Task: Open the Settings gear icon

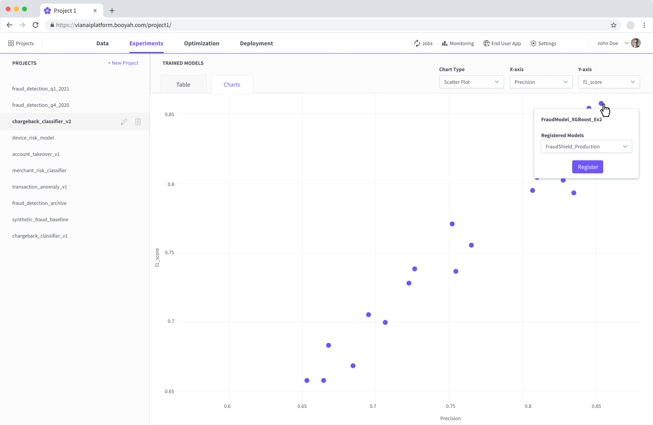Action: [533, 43]
